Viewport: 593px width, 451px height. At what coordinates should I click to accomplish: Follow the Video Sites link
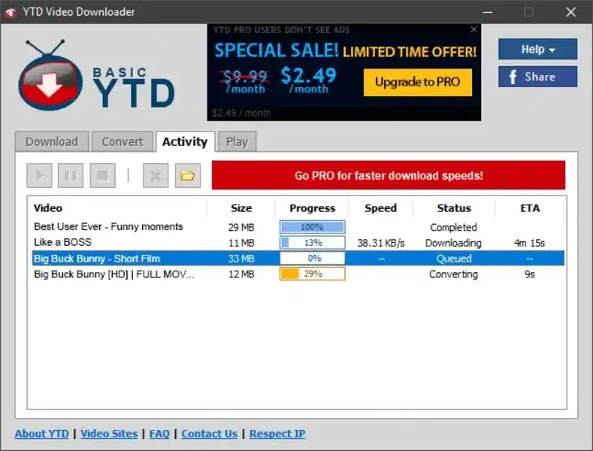109,434
